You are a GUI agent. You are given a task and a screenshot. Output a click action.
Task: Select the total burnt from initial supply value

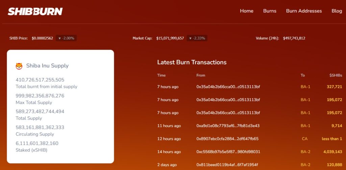point(40,80)
